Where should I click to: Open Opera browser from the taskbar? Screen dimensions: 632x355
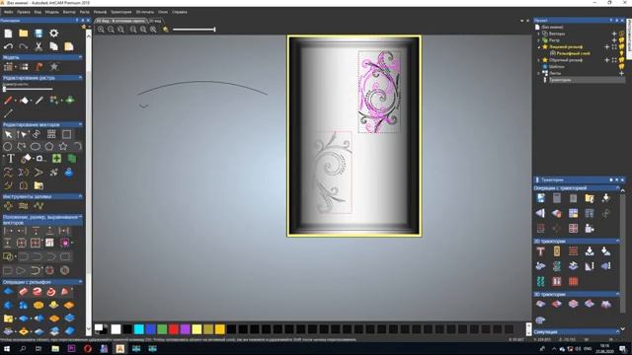tap(88, 348)
